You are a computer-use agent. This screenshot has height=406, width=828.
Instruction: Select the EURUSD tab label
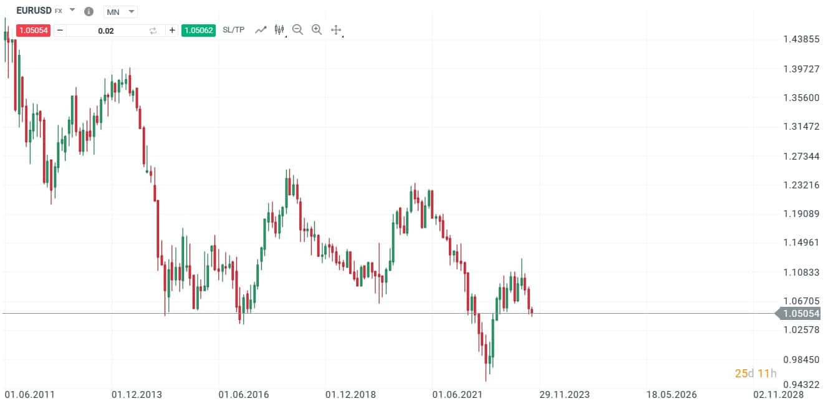coord(33,11)
